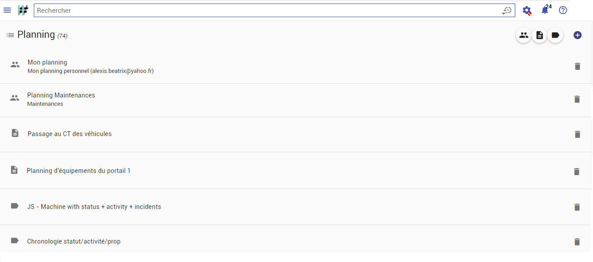593x262 pixels.
Task: Delete Passage au CT des véhicules
Action: (x=578, y=134)
